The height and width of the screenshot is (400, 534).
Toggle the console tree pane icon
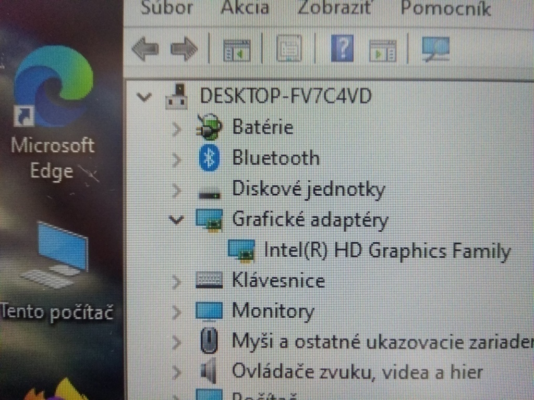[x=237, y=51]
